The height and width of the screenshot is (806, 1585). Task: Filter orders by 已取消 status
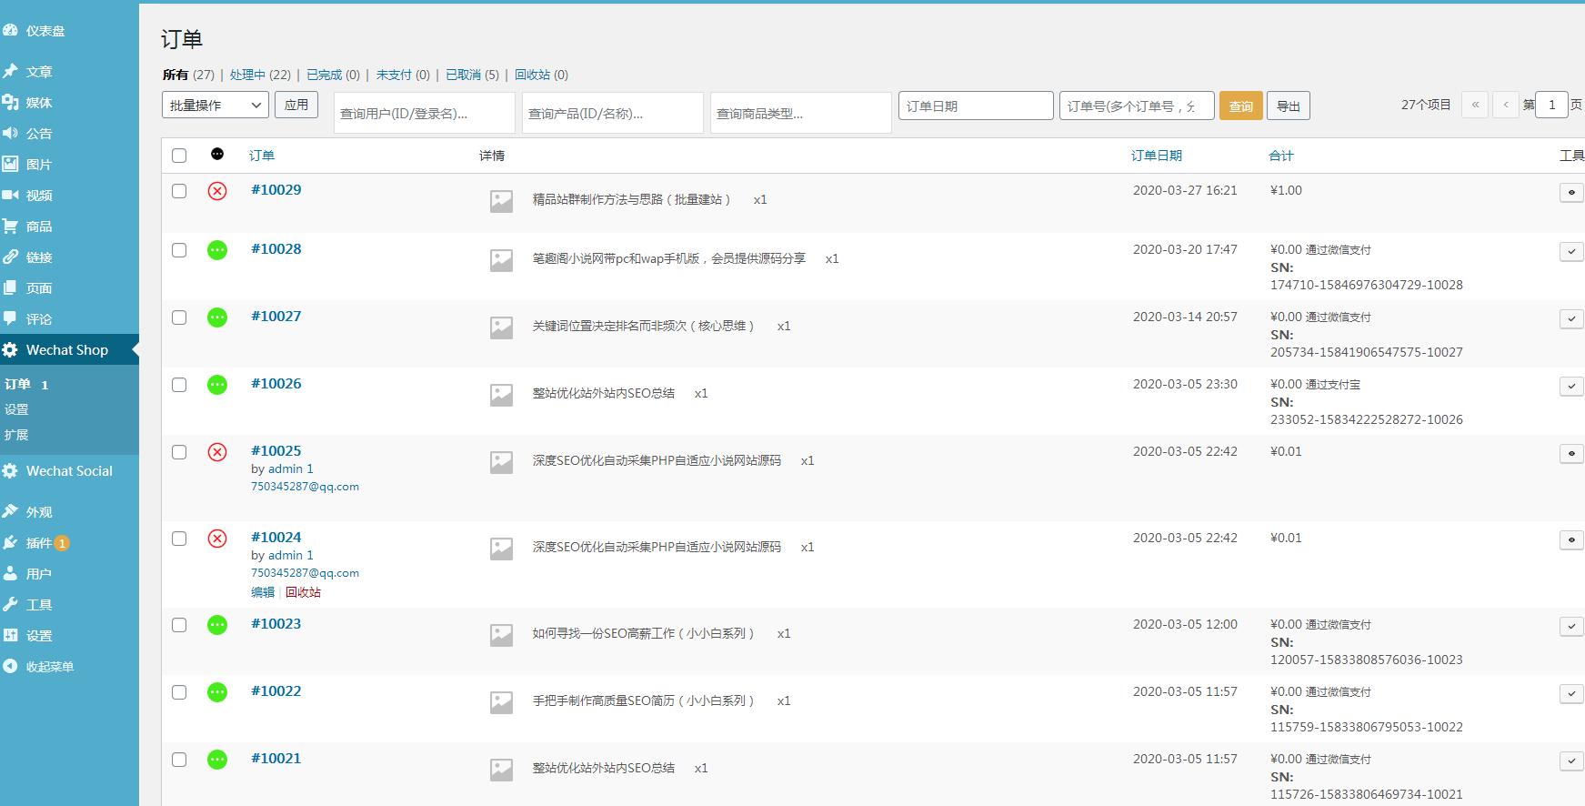coord(463,75)
